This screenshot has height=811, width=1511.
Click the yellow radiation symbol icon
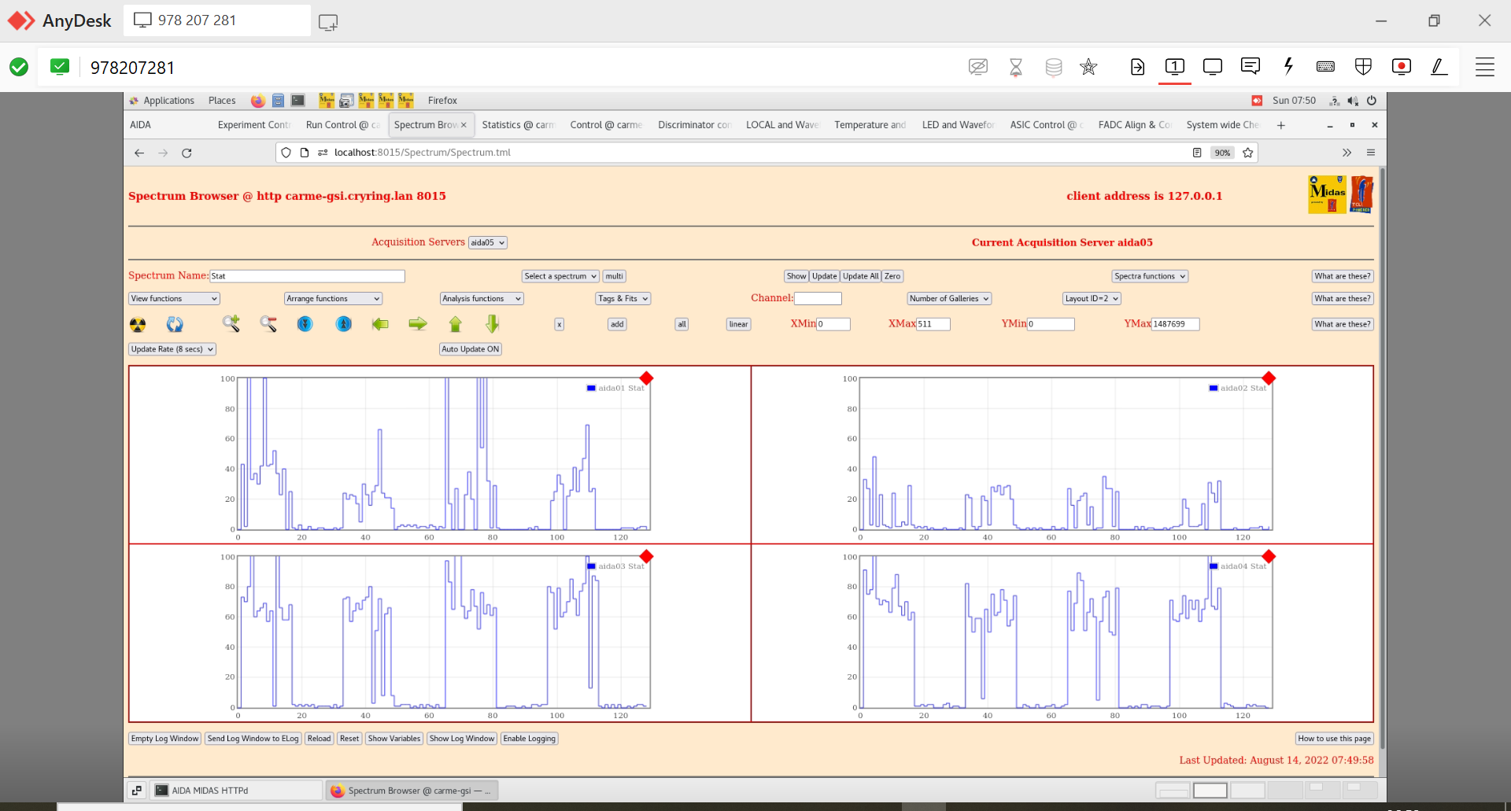(x=138, y=324)
